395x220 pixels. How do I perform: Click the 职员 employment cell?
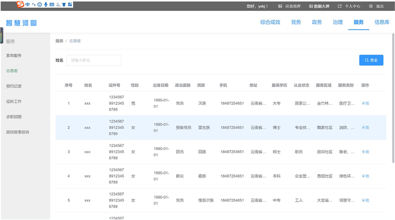[x=299, y=152]
